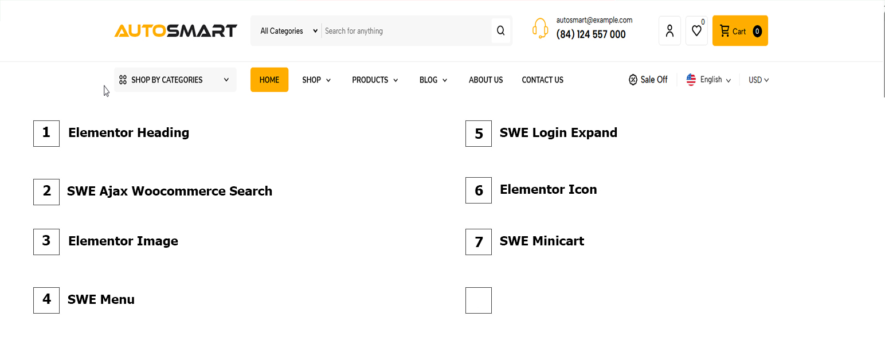The image size is (885, 344).
Task: Open the user account icon
Action: pyautogui.click(x=669, y=31)
